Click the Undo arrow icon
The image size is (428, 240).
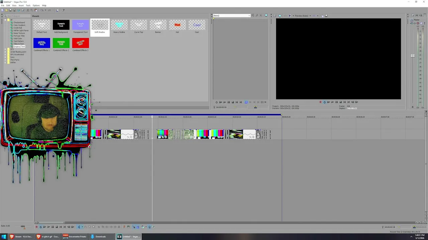[42, 10]
